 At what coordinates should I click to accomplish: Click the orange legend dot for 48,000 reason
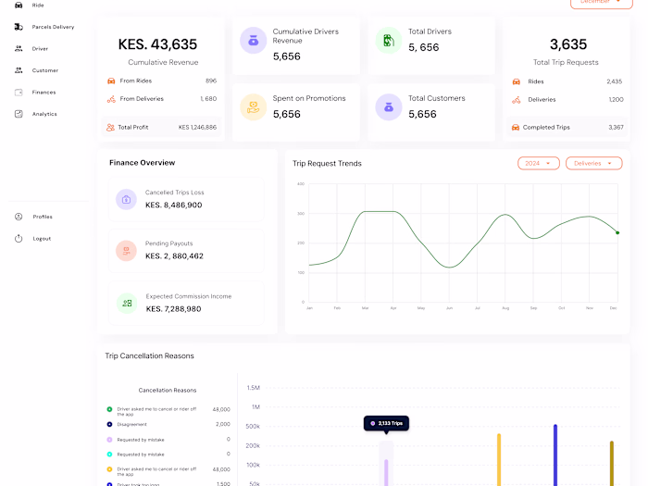(x=109, y=469)
